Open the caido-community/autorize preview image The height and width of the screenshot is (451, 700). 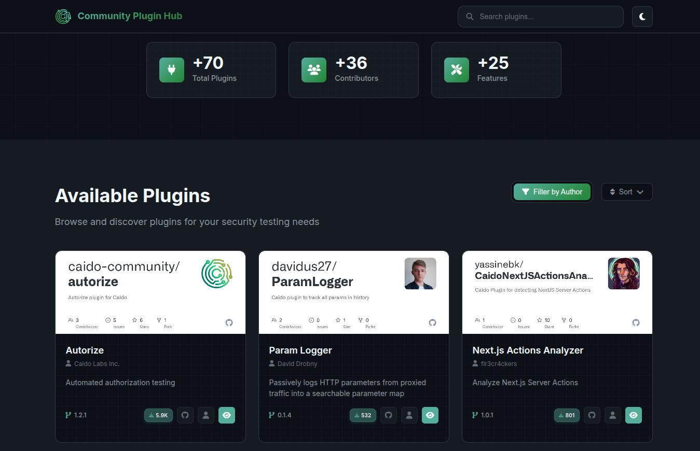click(x=150, y=292)
